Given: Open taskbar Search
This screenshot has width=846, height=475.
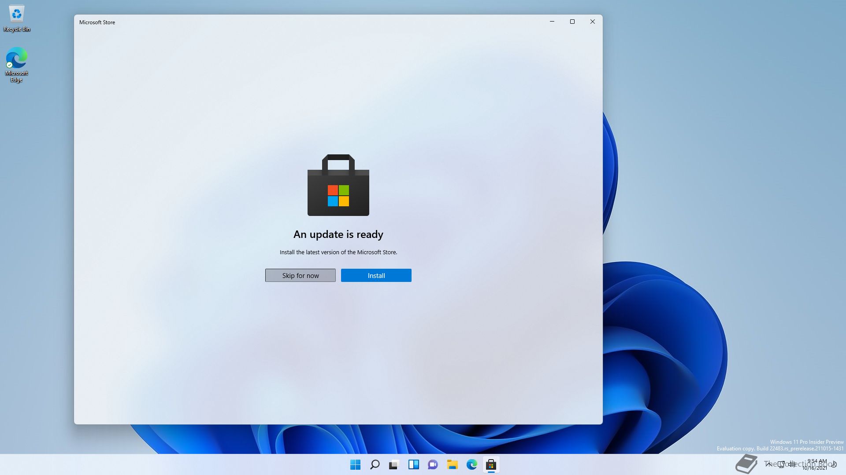Looking at the screenshot, I should click(x=375, y=464).
